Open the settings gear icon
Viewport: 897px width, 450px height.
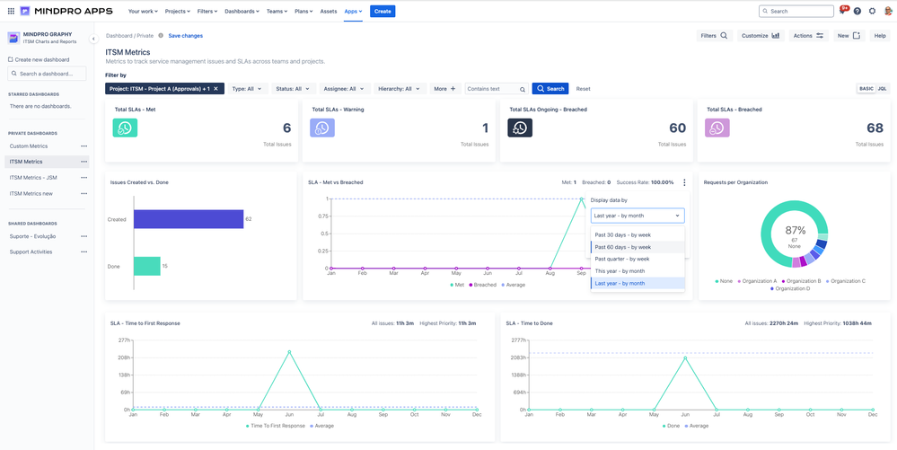[x=872, y=11]
